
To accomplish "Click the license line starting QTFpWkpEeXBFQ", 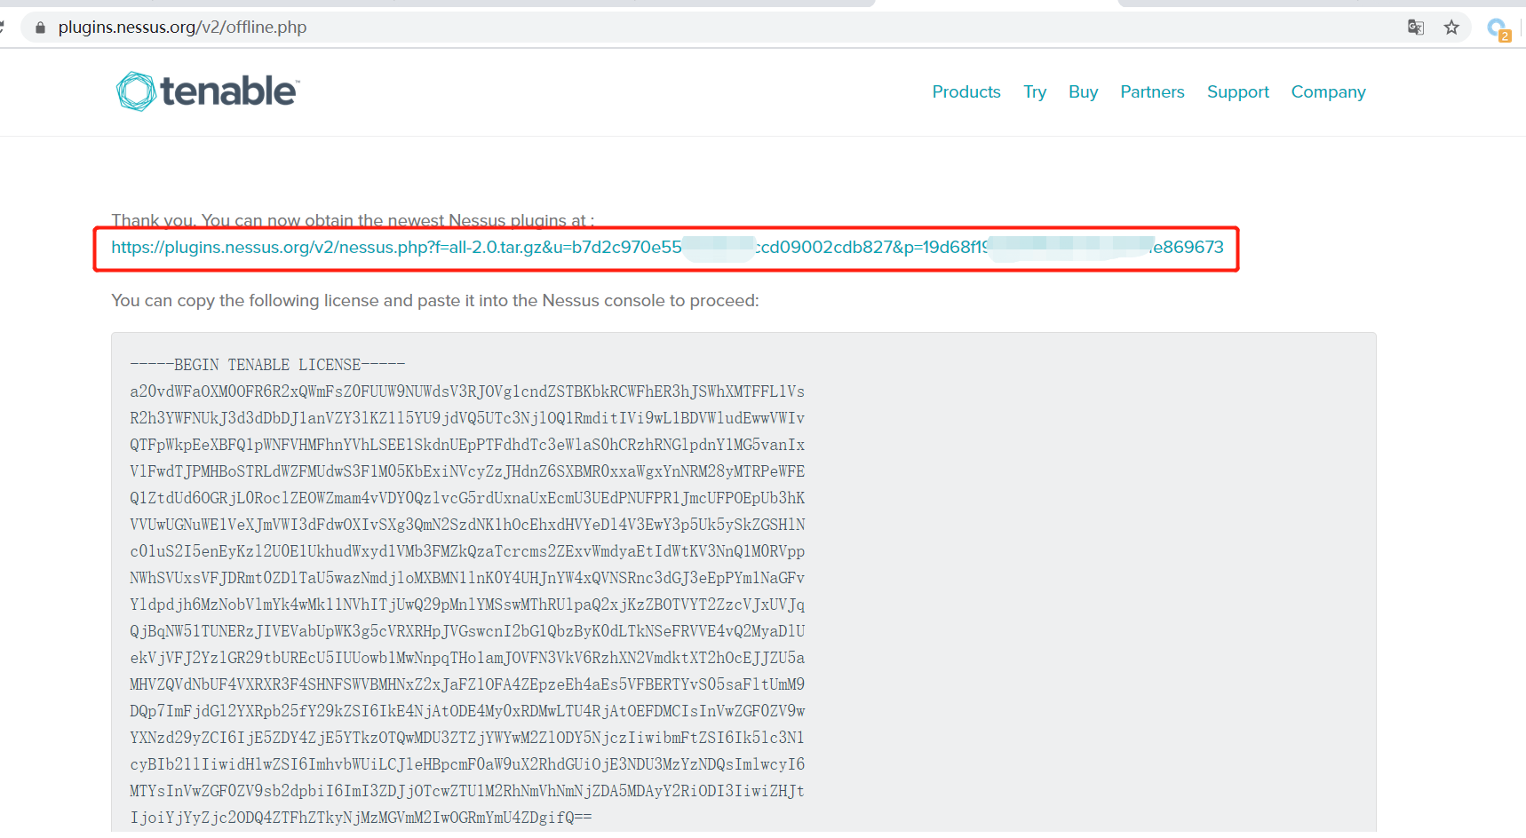I will (x=467, y=445).
